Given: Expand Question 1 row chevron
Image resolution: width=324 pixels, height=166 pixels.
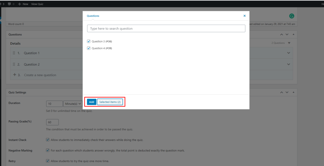Looking at the screenshot, I should (288, 53).
